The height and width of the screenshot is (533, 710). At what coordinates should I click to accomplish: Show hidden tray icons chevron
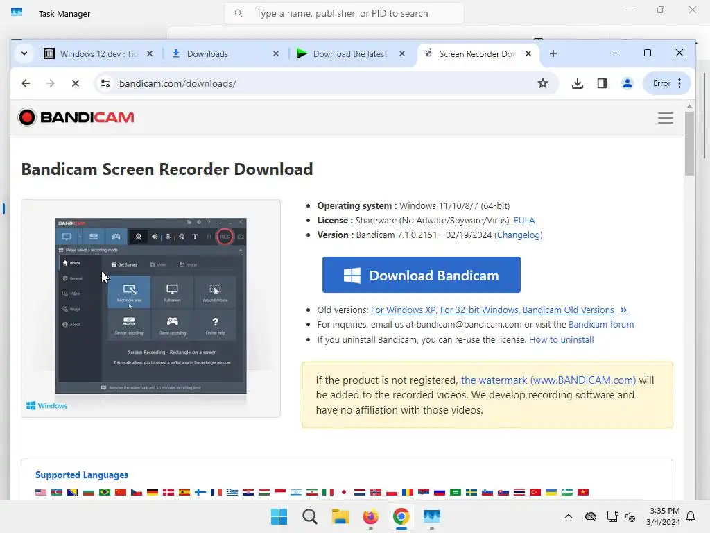(569, 516)
